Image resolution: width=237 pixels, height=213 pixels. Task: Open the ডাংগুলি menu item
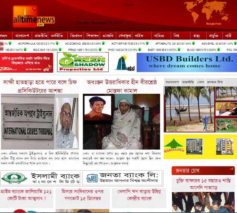[108, 36]
